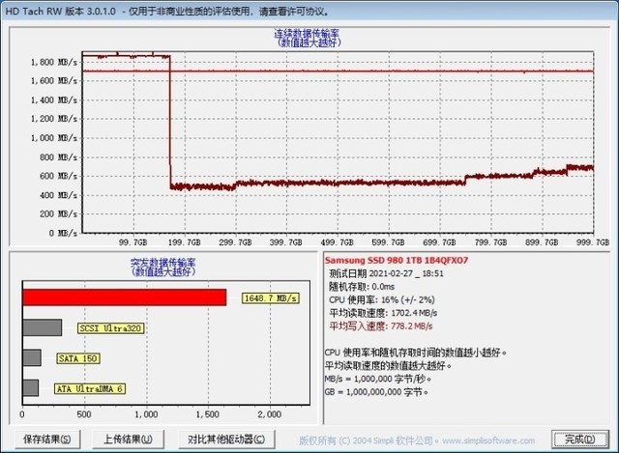Select the gray SCSI Ultra320 bar

[43, 327]
